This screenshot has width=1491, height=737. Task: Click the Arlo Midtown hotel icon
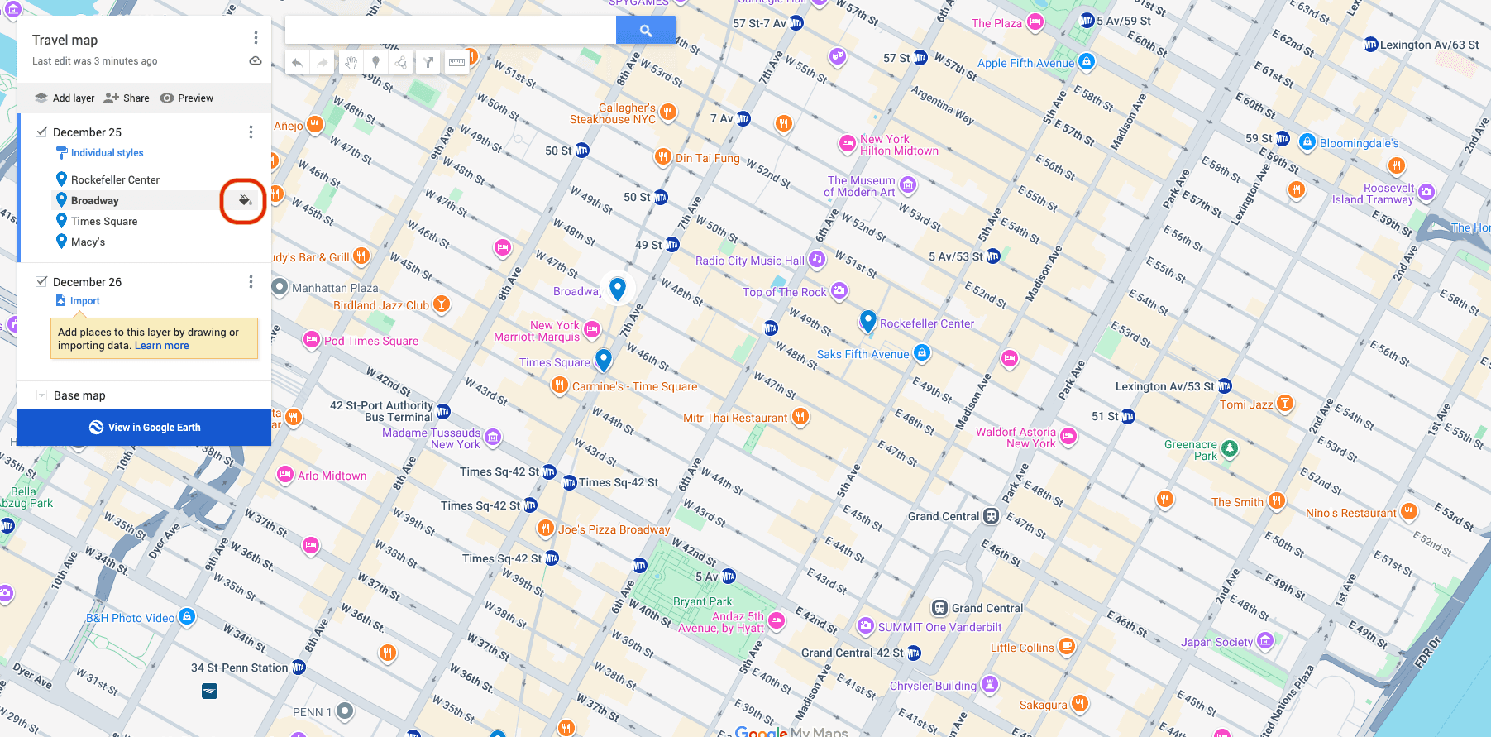285,475
